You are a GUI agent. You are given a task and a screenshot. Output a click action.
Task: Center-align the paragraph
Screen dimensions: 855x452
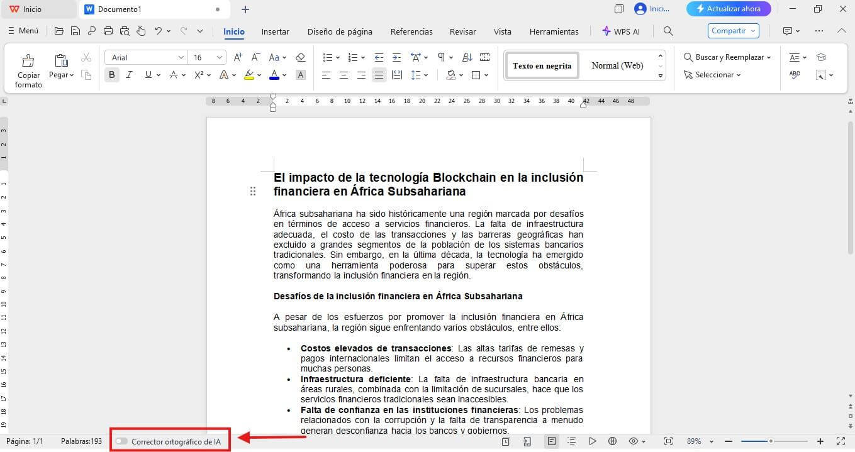point(344,75)
